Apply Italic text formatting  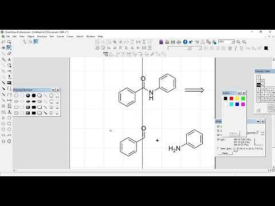[x=235, y=48]
